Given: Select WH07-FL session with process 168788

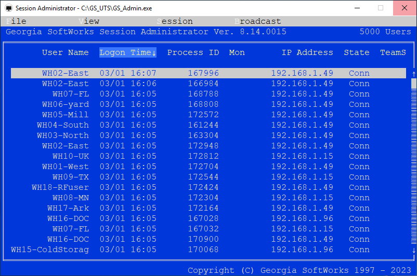Looking at the screenshot, I should coord(208,94).
